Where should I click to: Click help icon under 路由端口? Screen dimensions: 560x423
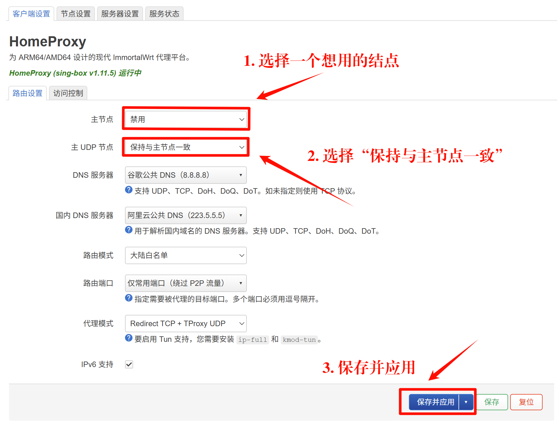tap(129, 298)
